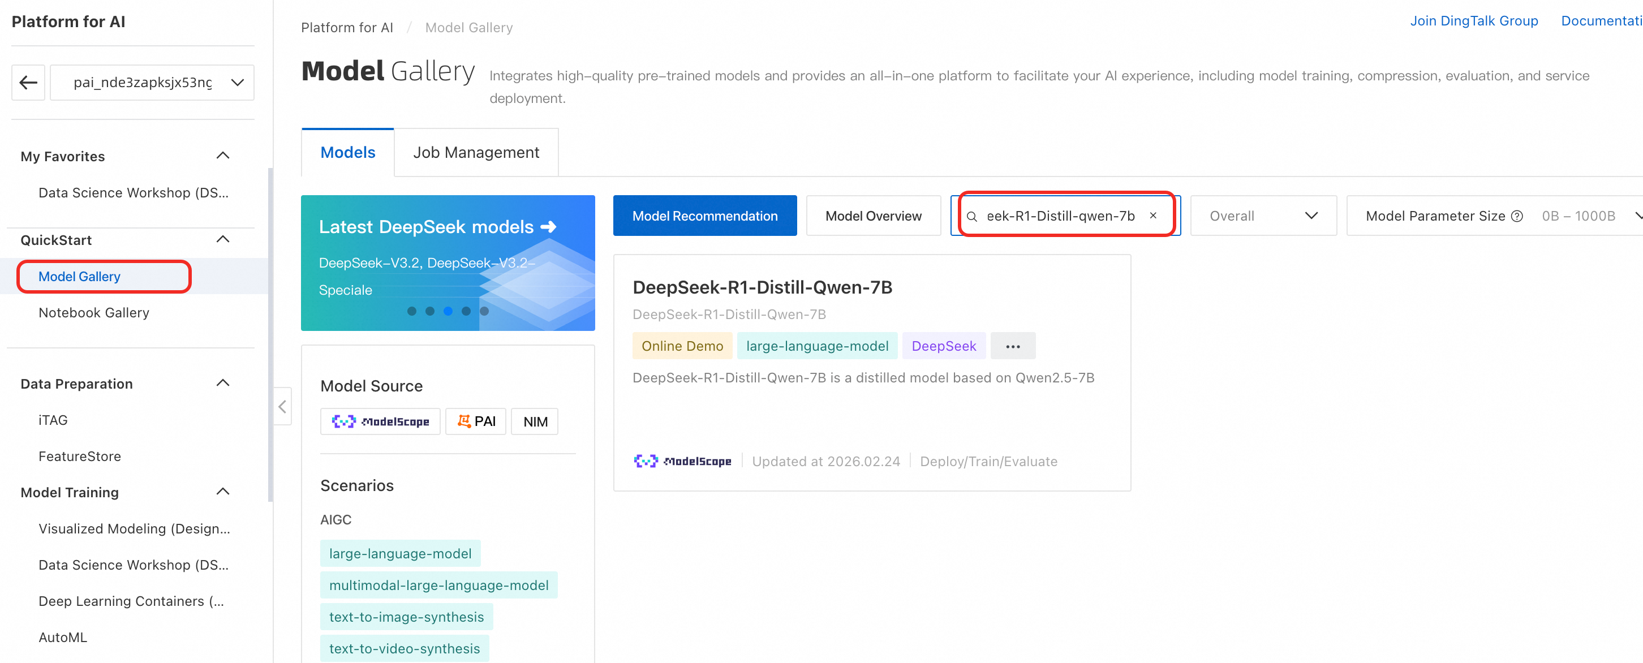Open Notebook Gallery
1643x663 pixels.
click(x=94, y=312)
